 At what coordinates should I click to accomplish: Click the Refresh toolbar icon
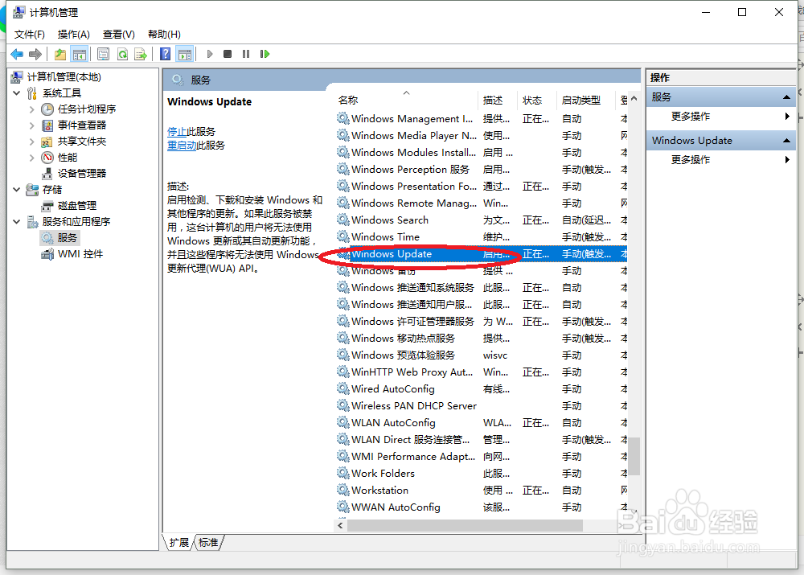tap(122, 54)
